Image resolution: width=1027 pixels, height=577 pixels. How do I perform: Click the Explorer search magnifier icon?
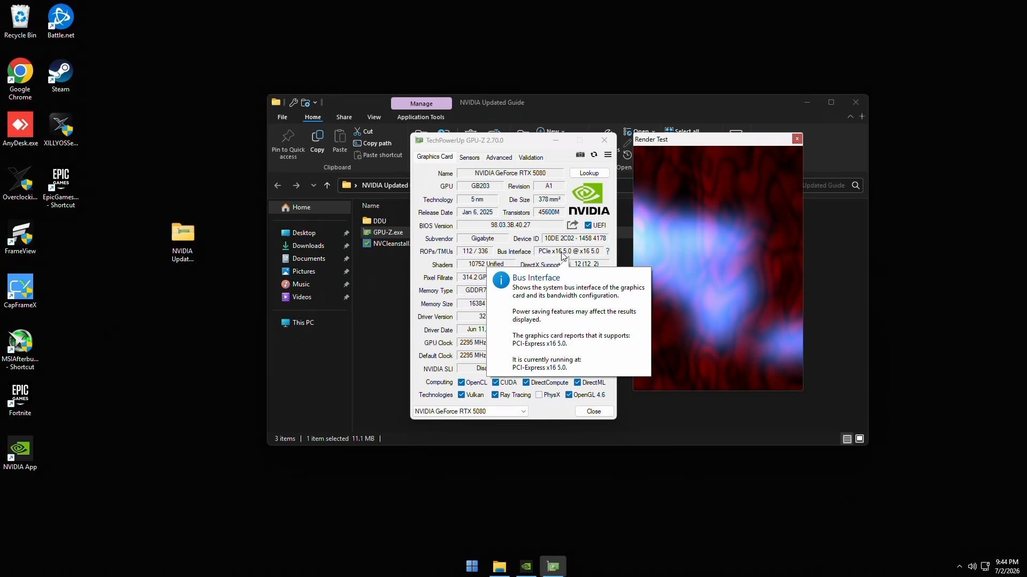(x=856, y=185)
